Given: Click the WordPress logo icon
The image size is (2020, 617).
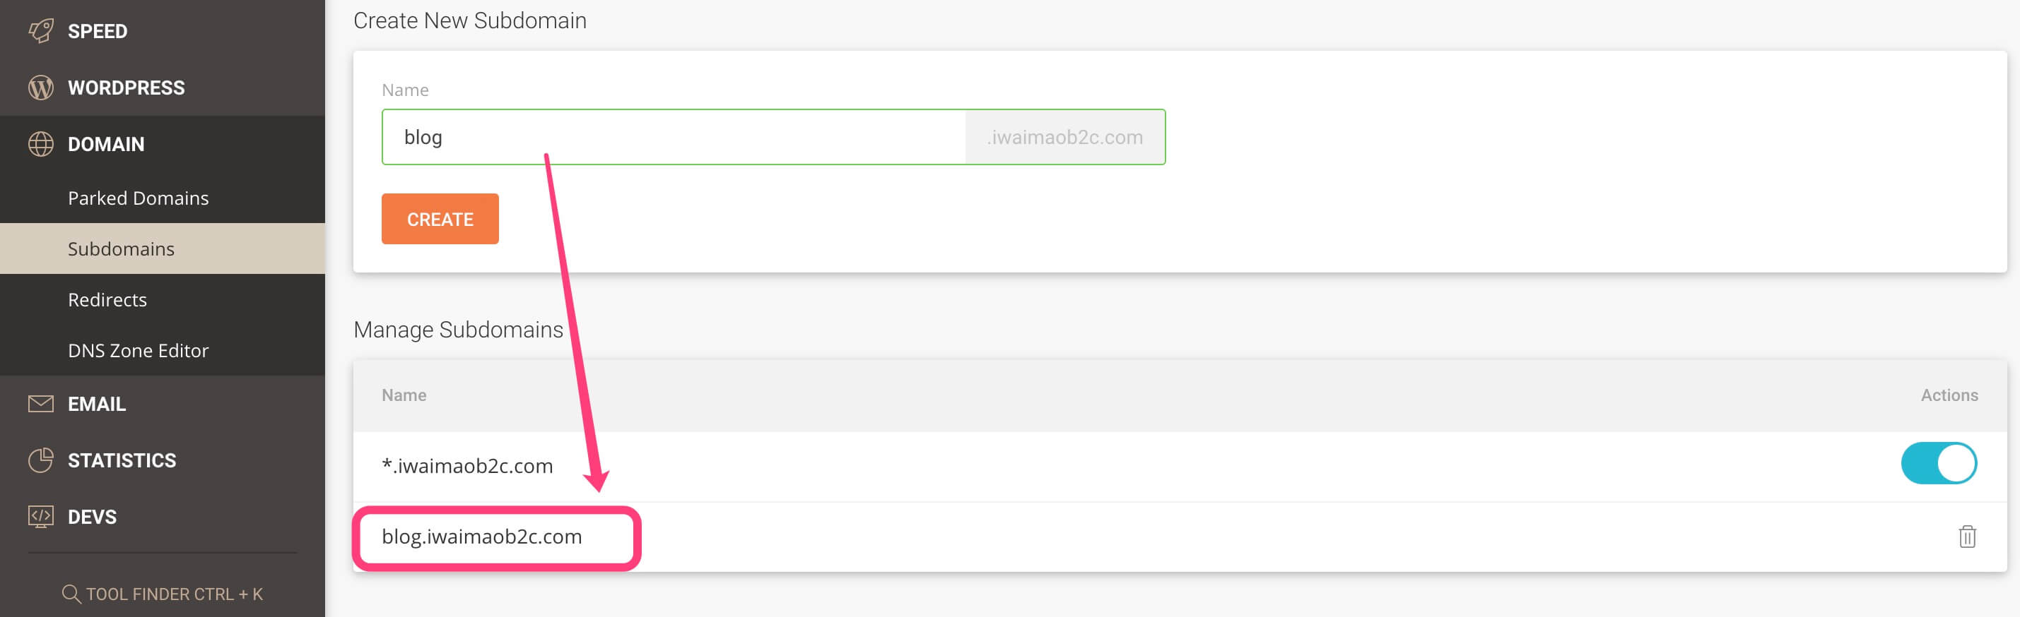Looking at the screenshot, I should [41, 88].
